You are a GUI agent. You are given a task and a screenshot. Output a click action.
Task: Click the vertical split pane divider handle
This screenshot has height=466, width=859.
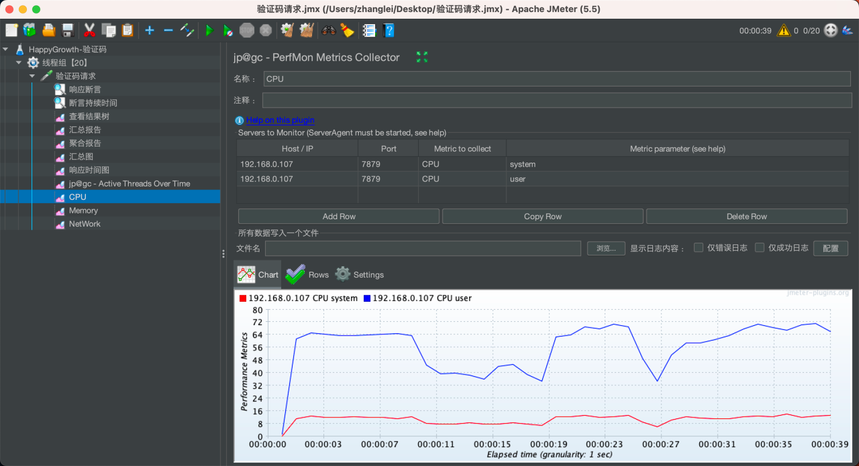coord(223,254)
